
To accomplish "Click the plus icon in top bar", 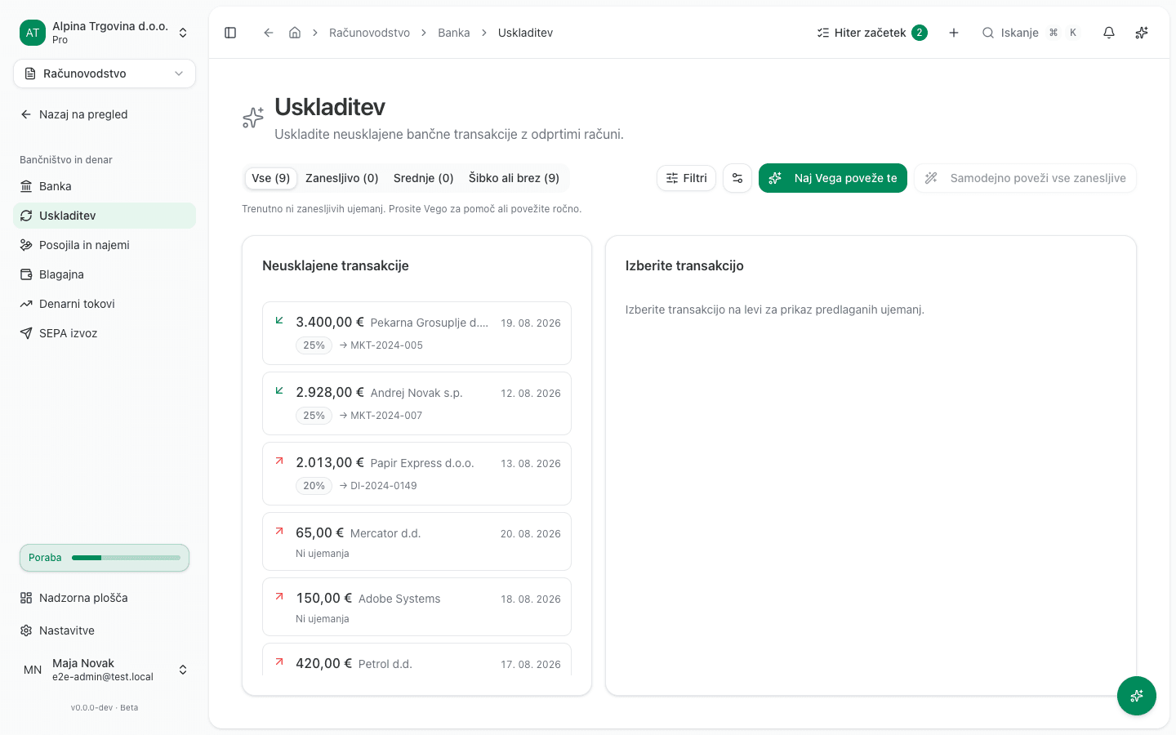I will tap(954, 33).
